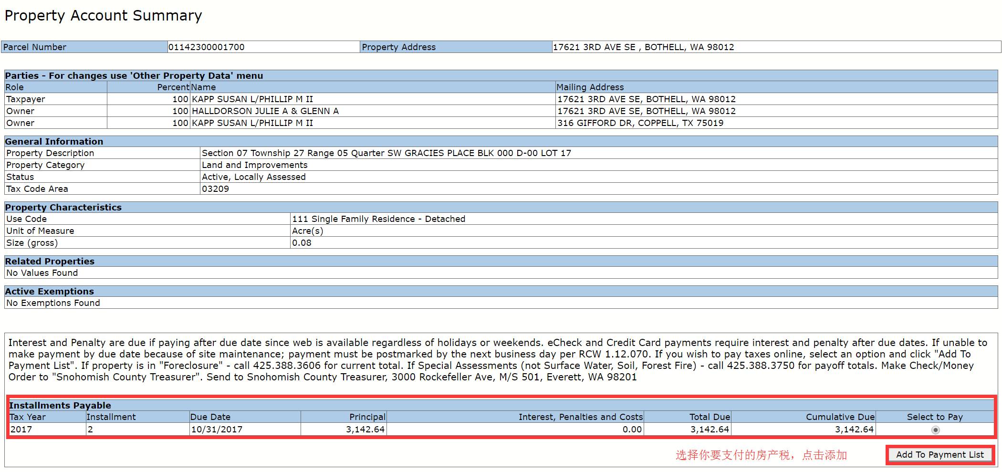Click No Exemptions Found text
The width and height of the screenshot is (1002, 472).
click(53, 303)
